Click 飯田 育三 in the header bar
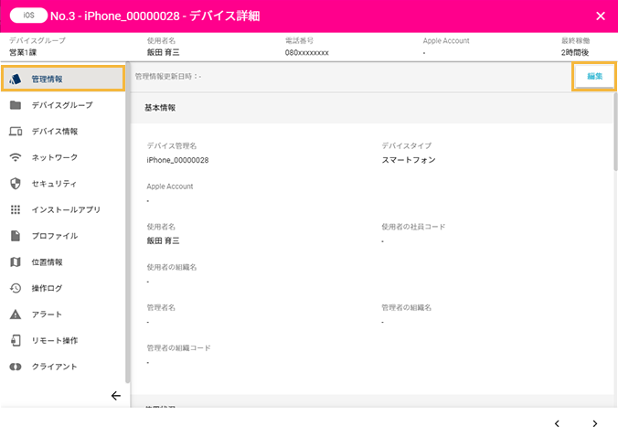Screen dimensions: 618x437 (x=163, y=52)
